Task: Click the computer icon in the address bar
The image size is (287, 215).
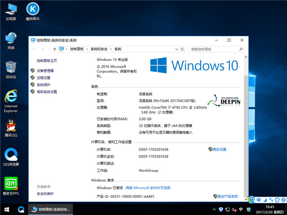Action: 62,49
